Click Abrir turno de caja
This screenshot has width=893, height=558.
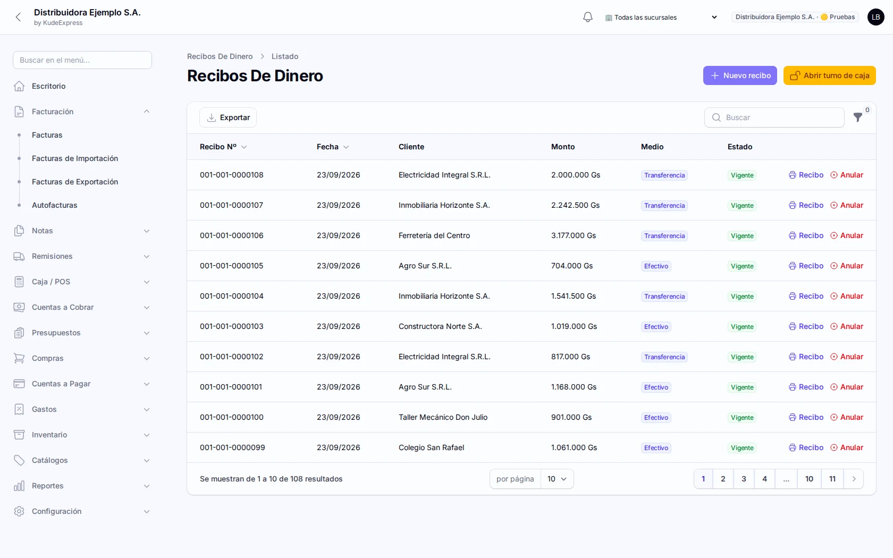(830, 75)
